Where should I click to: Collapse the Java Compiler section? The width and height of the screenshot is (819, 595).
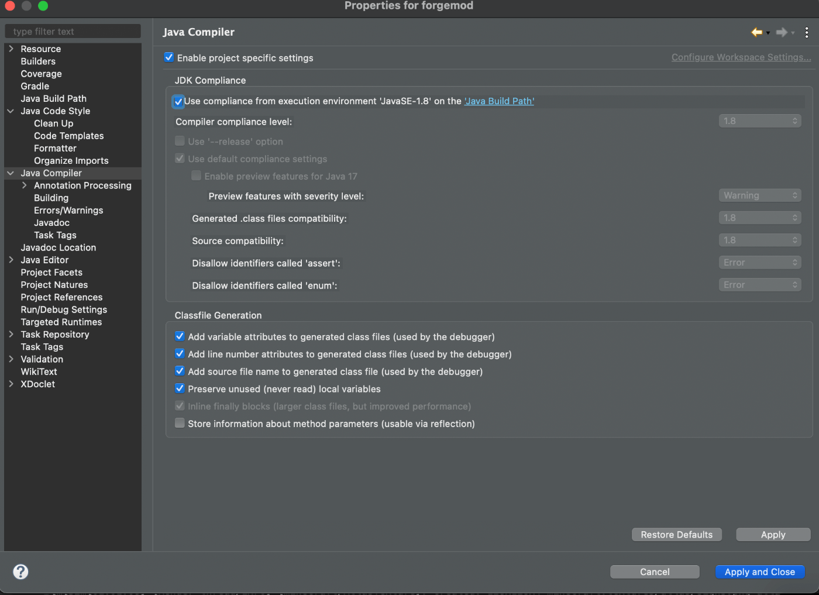11,173
